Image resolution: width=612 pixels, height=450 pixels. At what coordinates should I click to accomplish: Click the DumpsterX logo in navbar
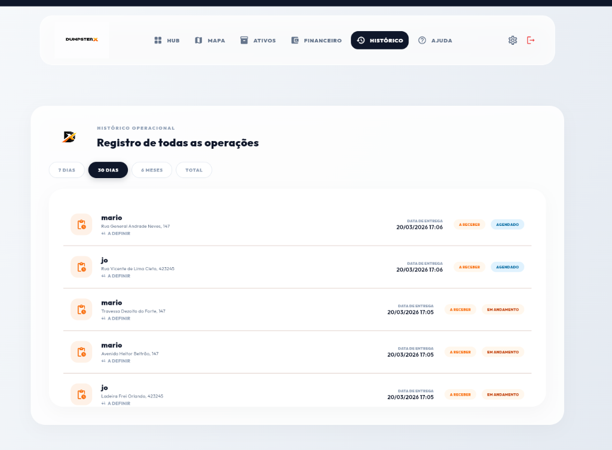pyautogui.click(x=82, y=40)
